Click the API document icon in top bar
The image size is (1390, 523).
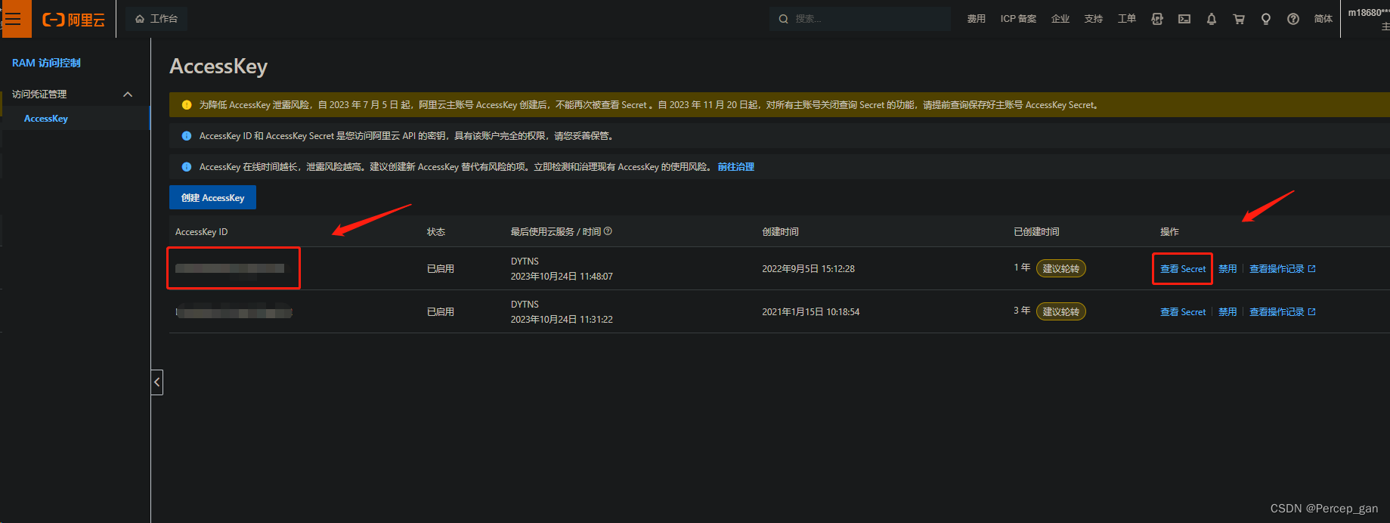(x=1157, y=19)
